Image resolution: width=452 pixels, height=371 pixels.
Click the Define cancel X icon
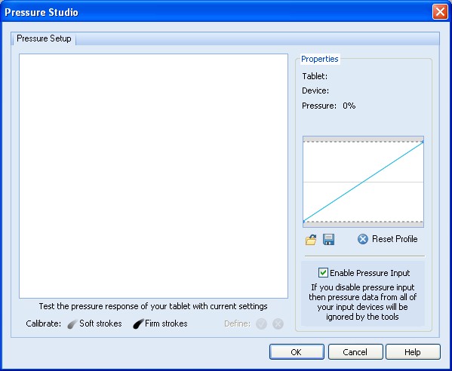point(278,323)
